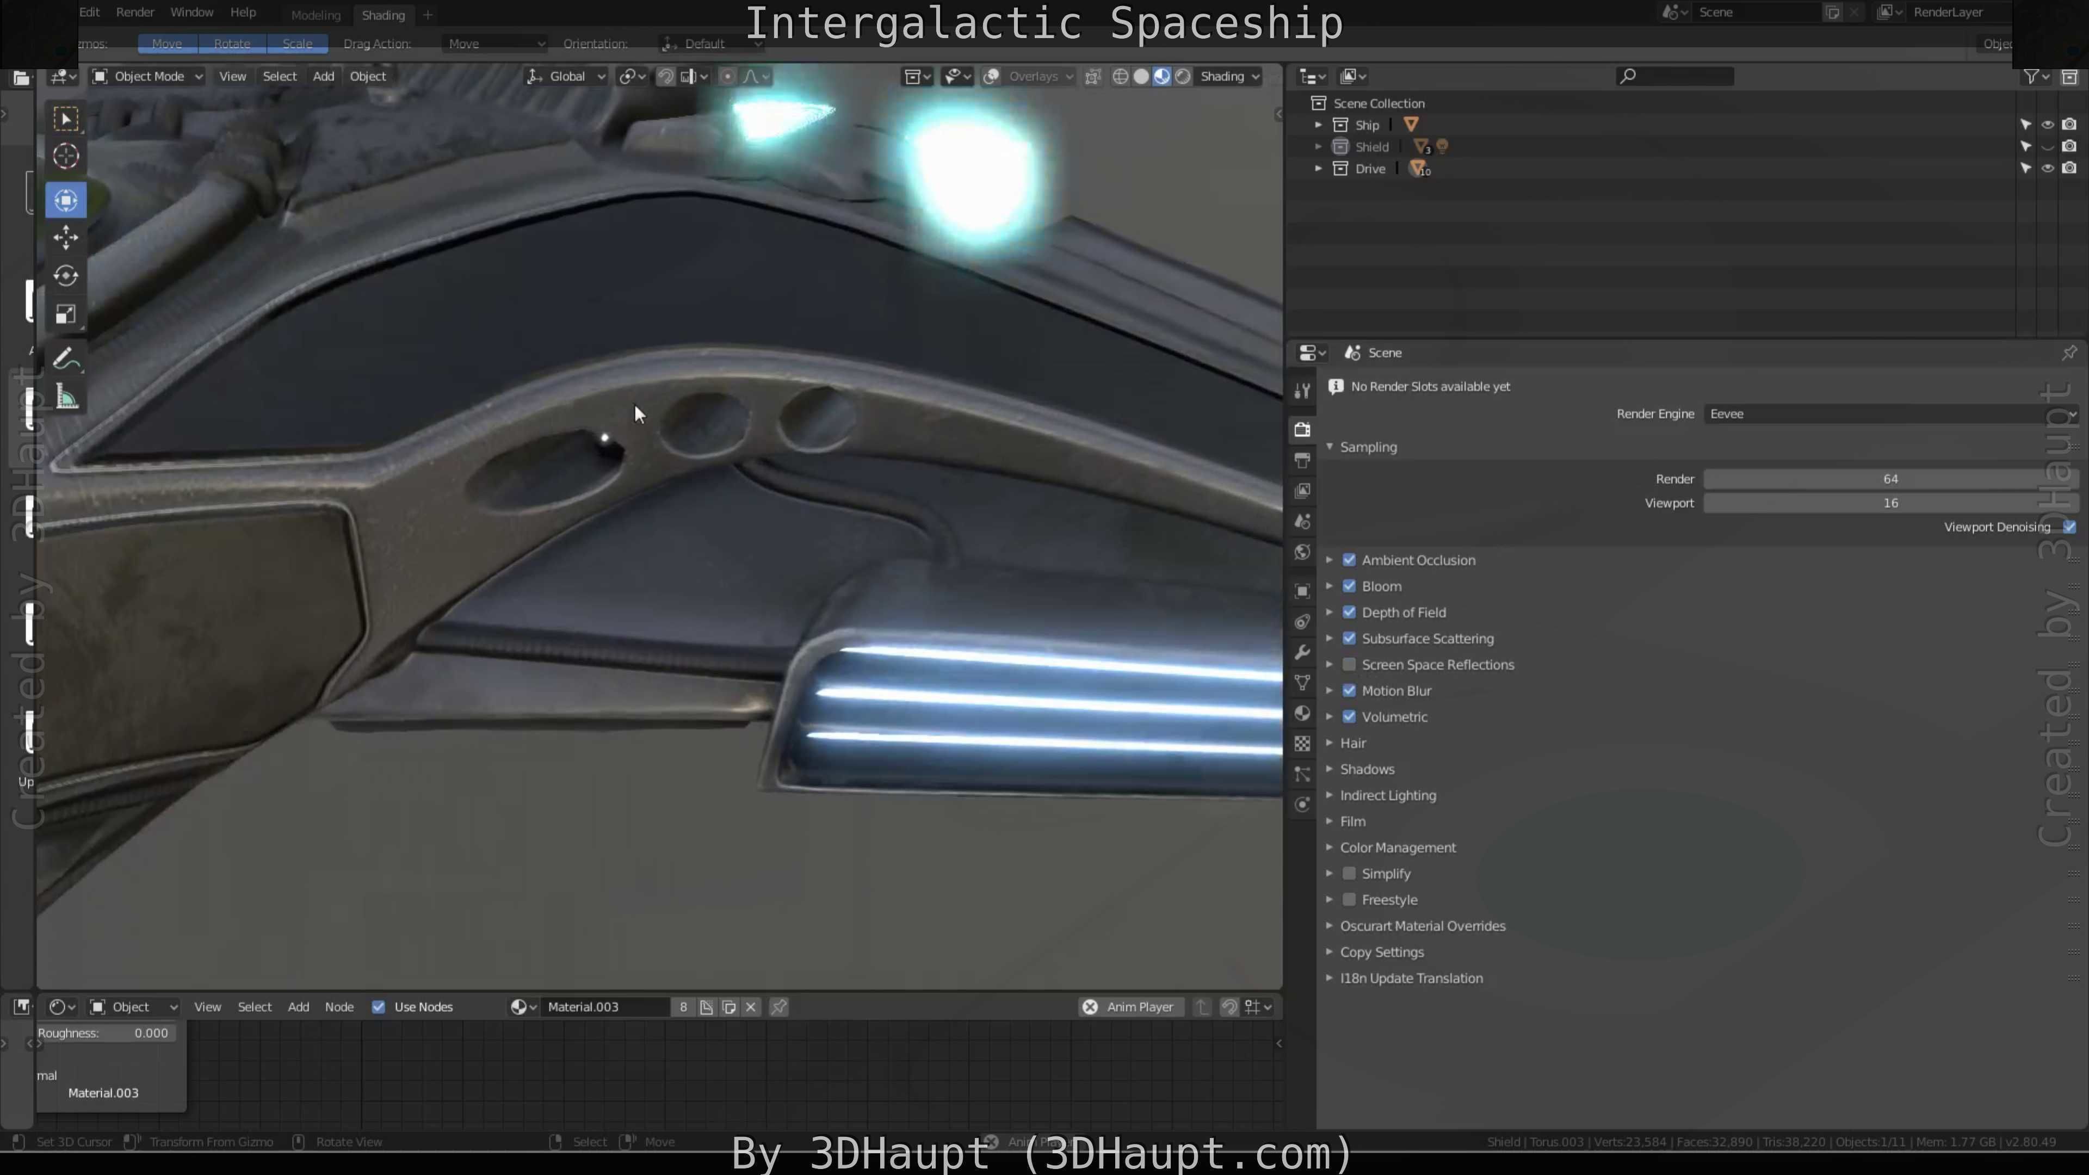
Task: Disable the Bloom checkbox
Action: [x=1349, y=586]
